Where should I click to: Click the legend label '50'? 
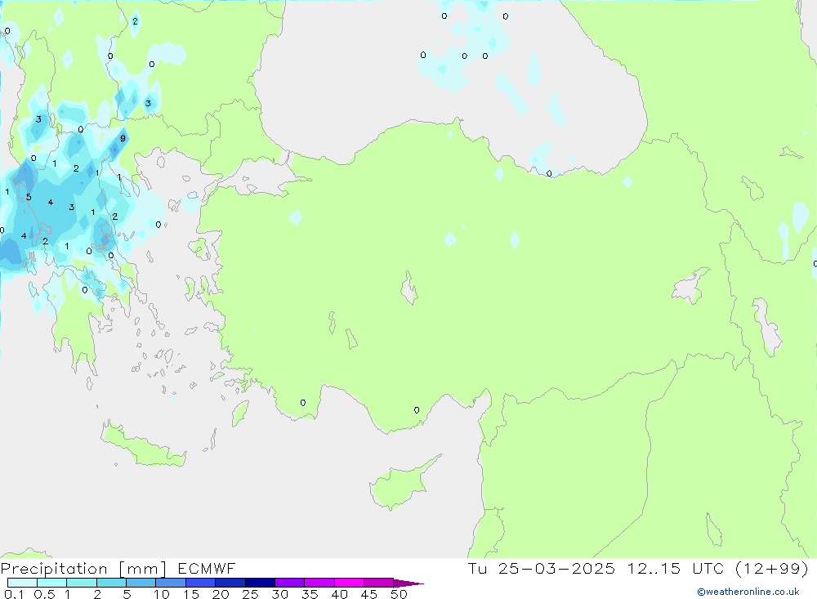coord(399,594)
